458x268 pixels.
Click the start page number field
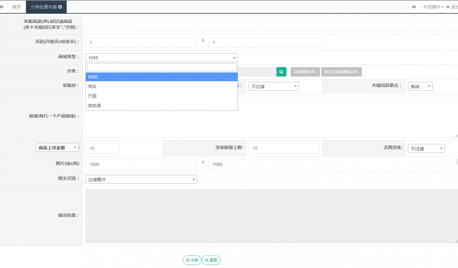click(x=141, y=43)
